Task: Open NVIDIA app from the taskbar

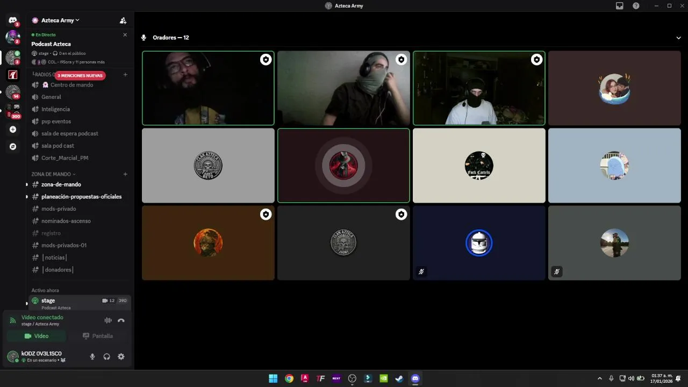Action: [384, 378]
